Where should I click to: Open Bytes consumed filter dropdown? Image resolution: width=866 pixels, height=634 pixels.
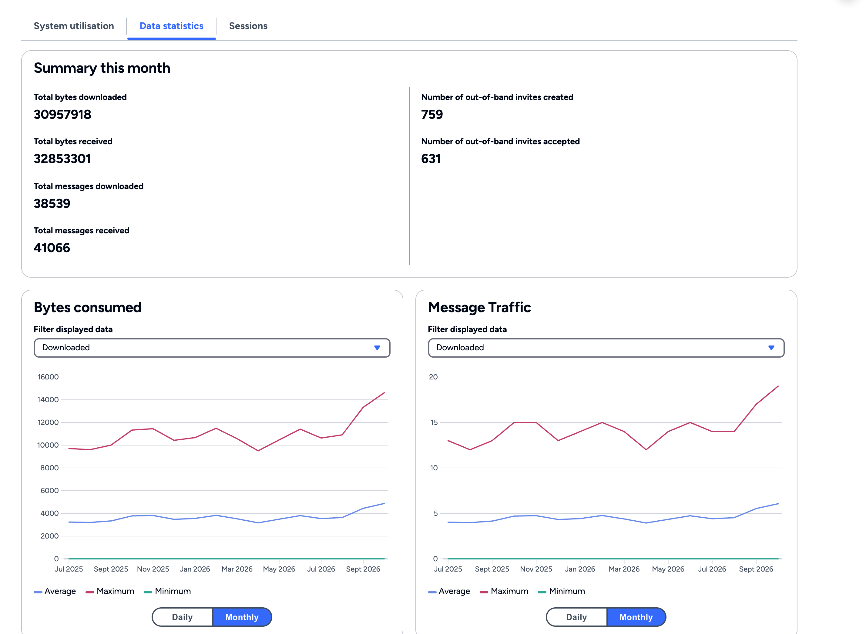[212, 348]
